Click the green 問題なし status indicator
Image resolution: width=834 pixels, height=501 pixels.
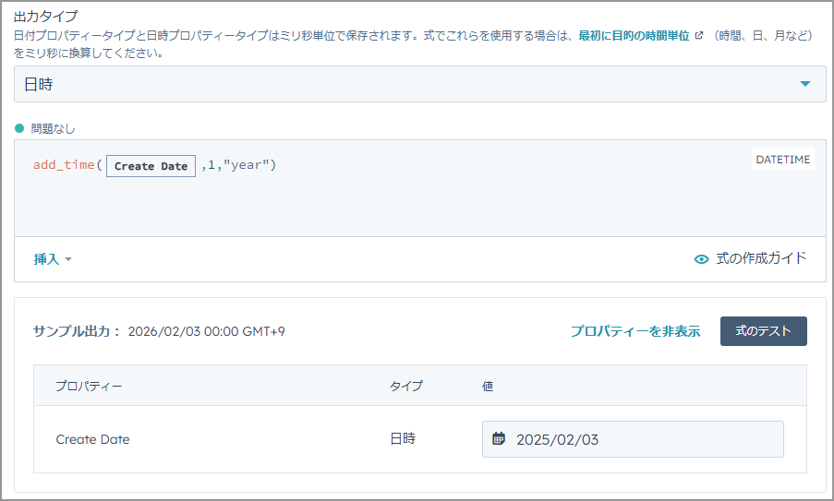coord(19,128)
